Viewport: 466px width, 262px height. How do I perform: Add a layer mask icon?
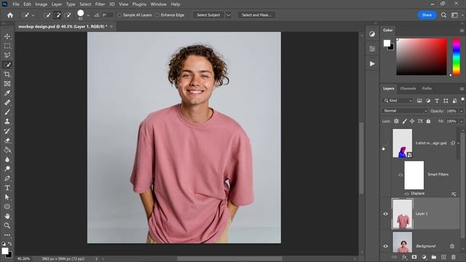point(414,257)
